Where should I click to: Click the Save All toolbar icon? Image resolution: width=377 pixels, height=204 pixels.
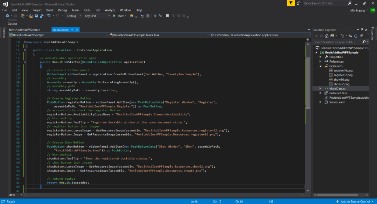[41, 16]
